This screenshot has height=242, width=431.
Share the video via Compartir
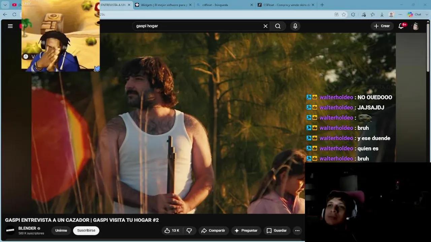pos(213,231)
